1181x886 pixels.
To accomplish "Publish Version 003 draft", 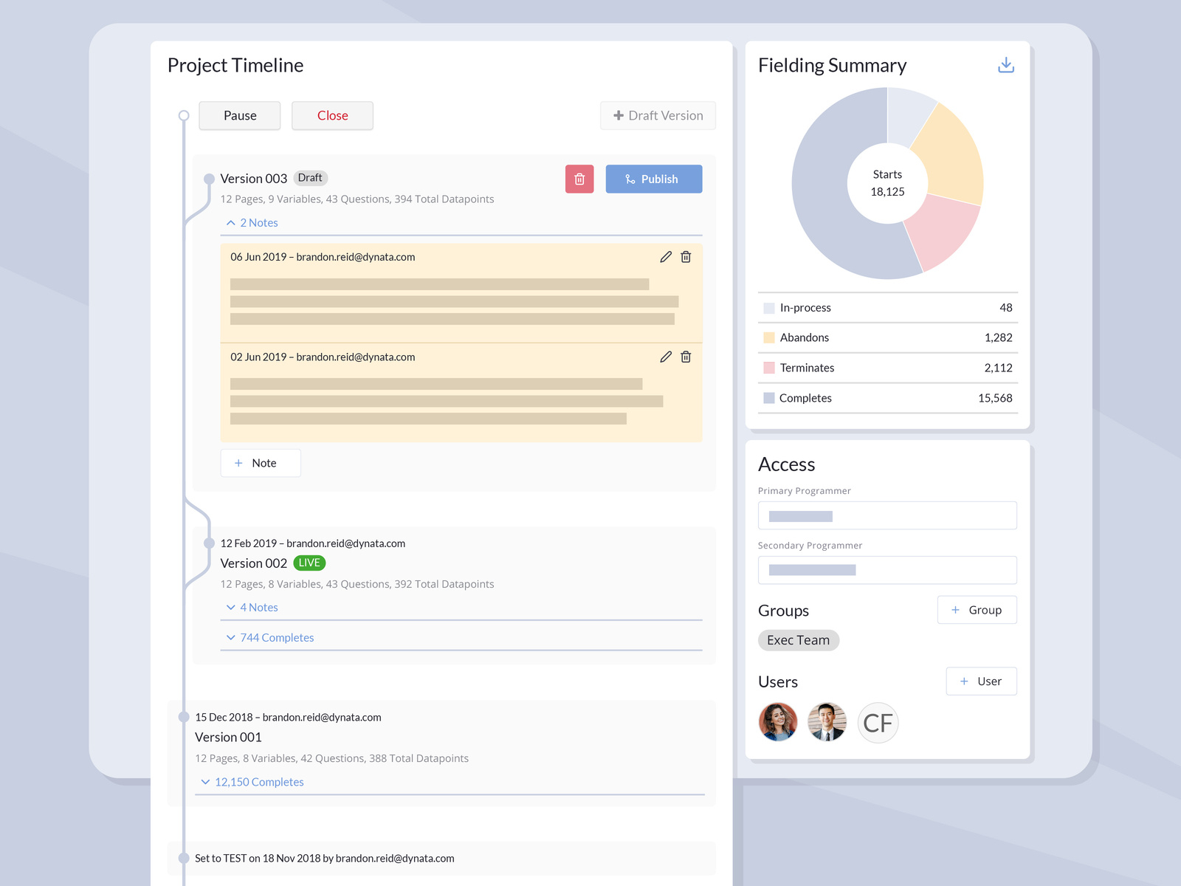I will [653, 179].
